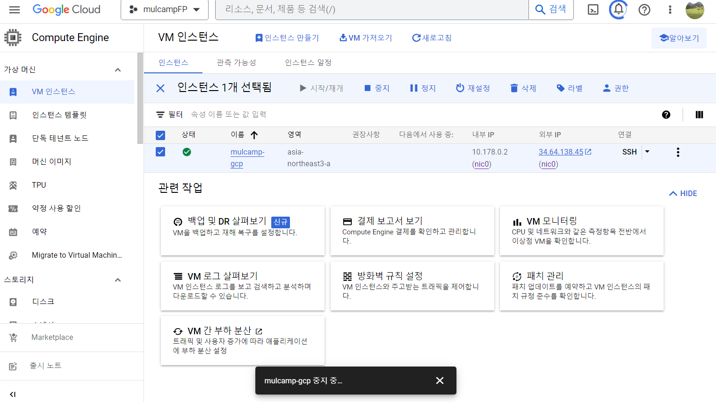This screenshot has width=716, height=402.
Task: Click the Refresh button
Action: [x=432, y=38]
